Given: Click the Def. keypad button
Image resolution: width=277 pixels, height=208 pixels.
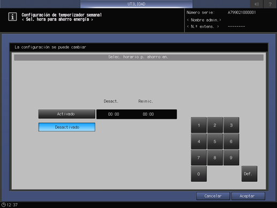Looking at the screenshot, I should [250, 174].
